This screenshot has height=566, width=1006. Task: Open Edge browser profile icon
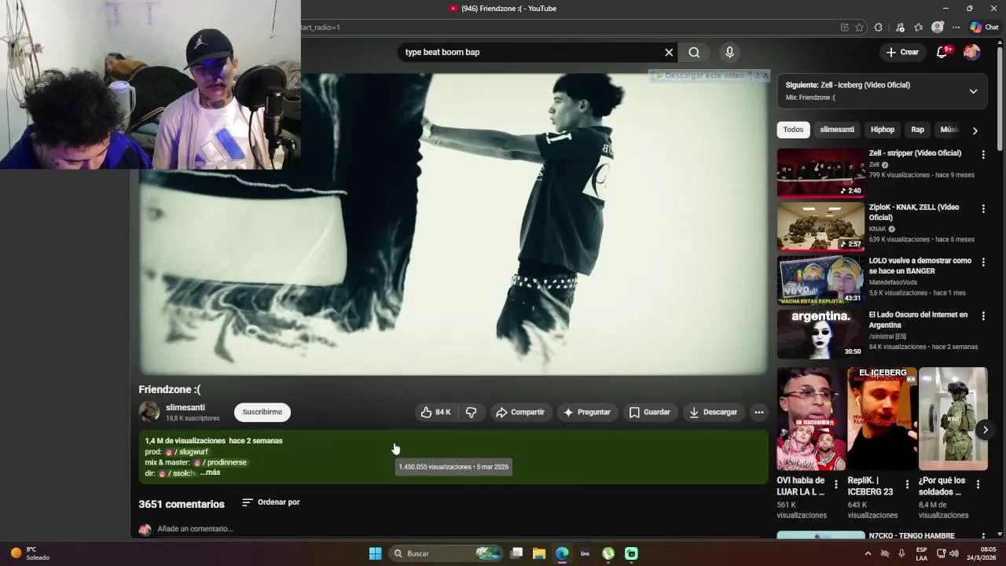pyautogui.click(x=937, y=27)
